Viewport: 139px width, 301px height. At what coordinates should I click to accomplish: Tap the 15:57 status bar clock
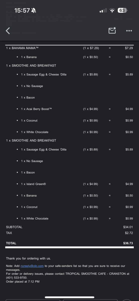pyautogui.click(x=22, y=11)
